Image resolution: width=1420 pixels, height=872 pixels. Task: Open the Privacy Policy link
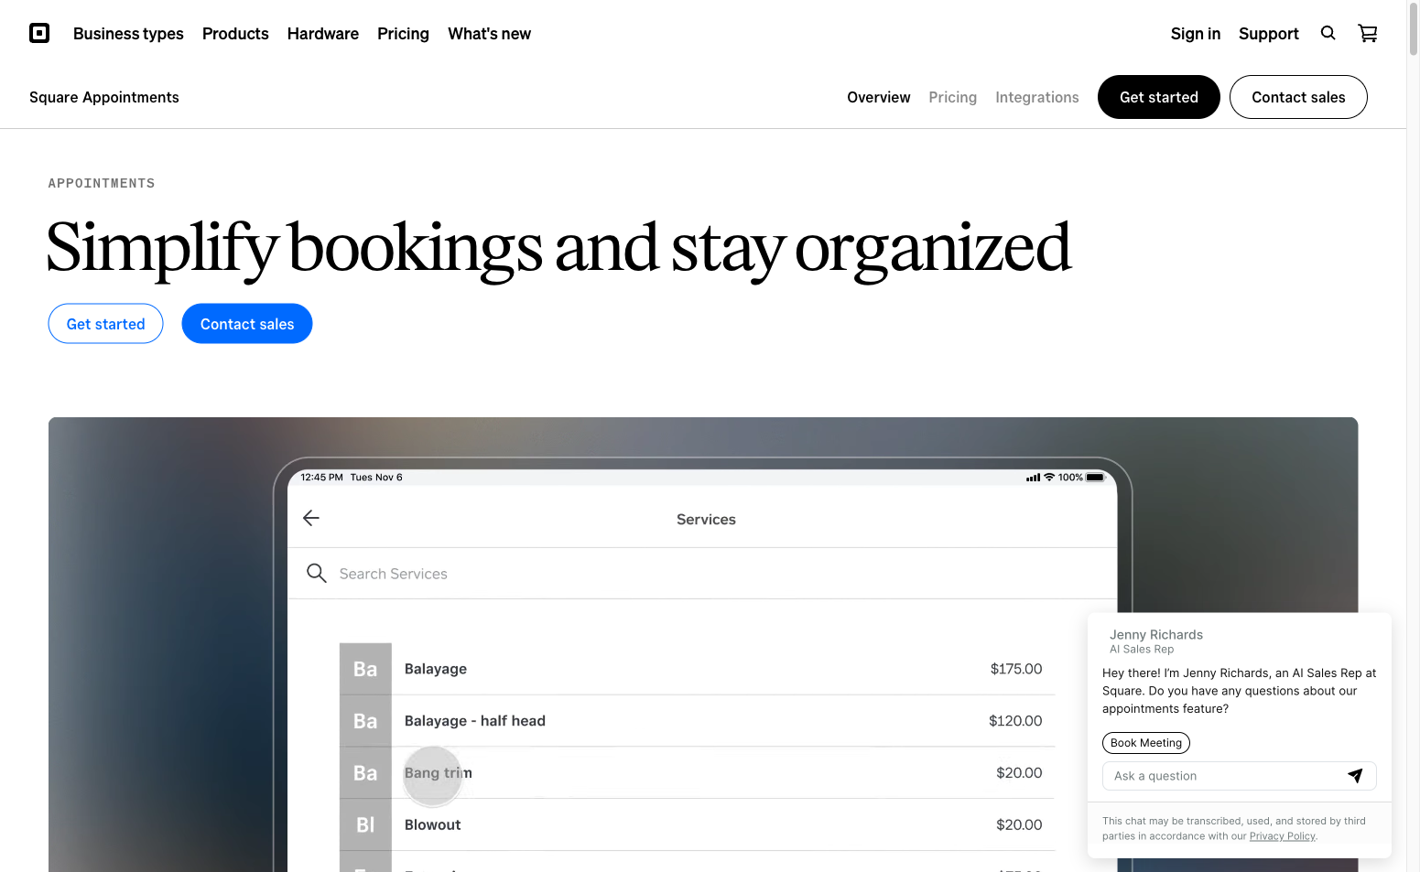coord(1282,836)
